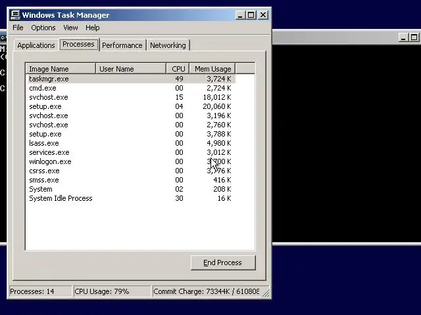Select the System Idle Process row

tap(131, 198)
